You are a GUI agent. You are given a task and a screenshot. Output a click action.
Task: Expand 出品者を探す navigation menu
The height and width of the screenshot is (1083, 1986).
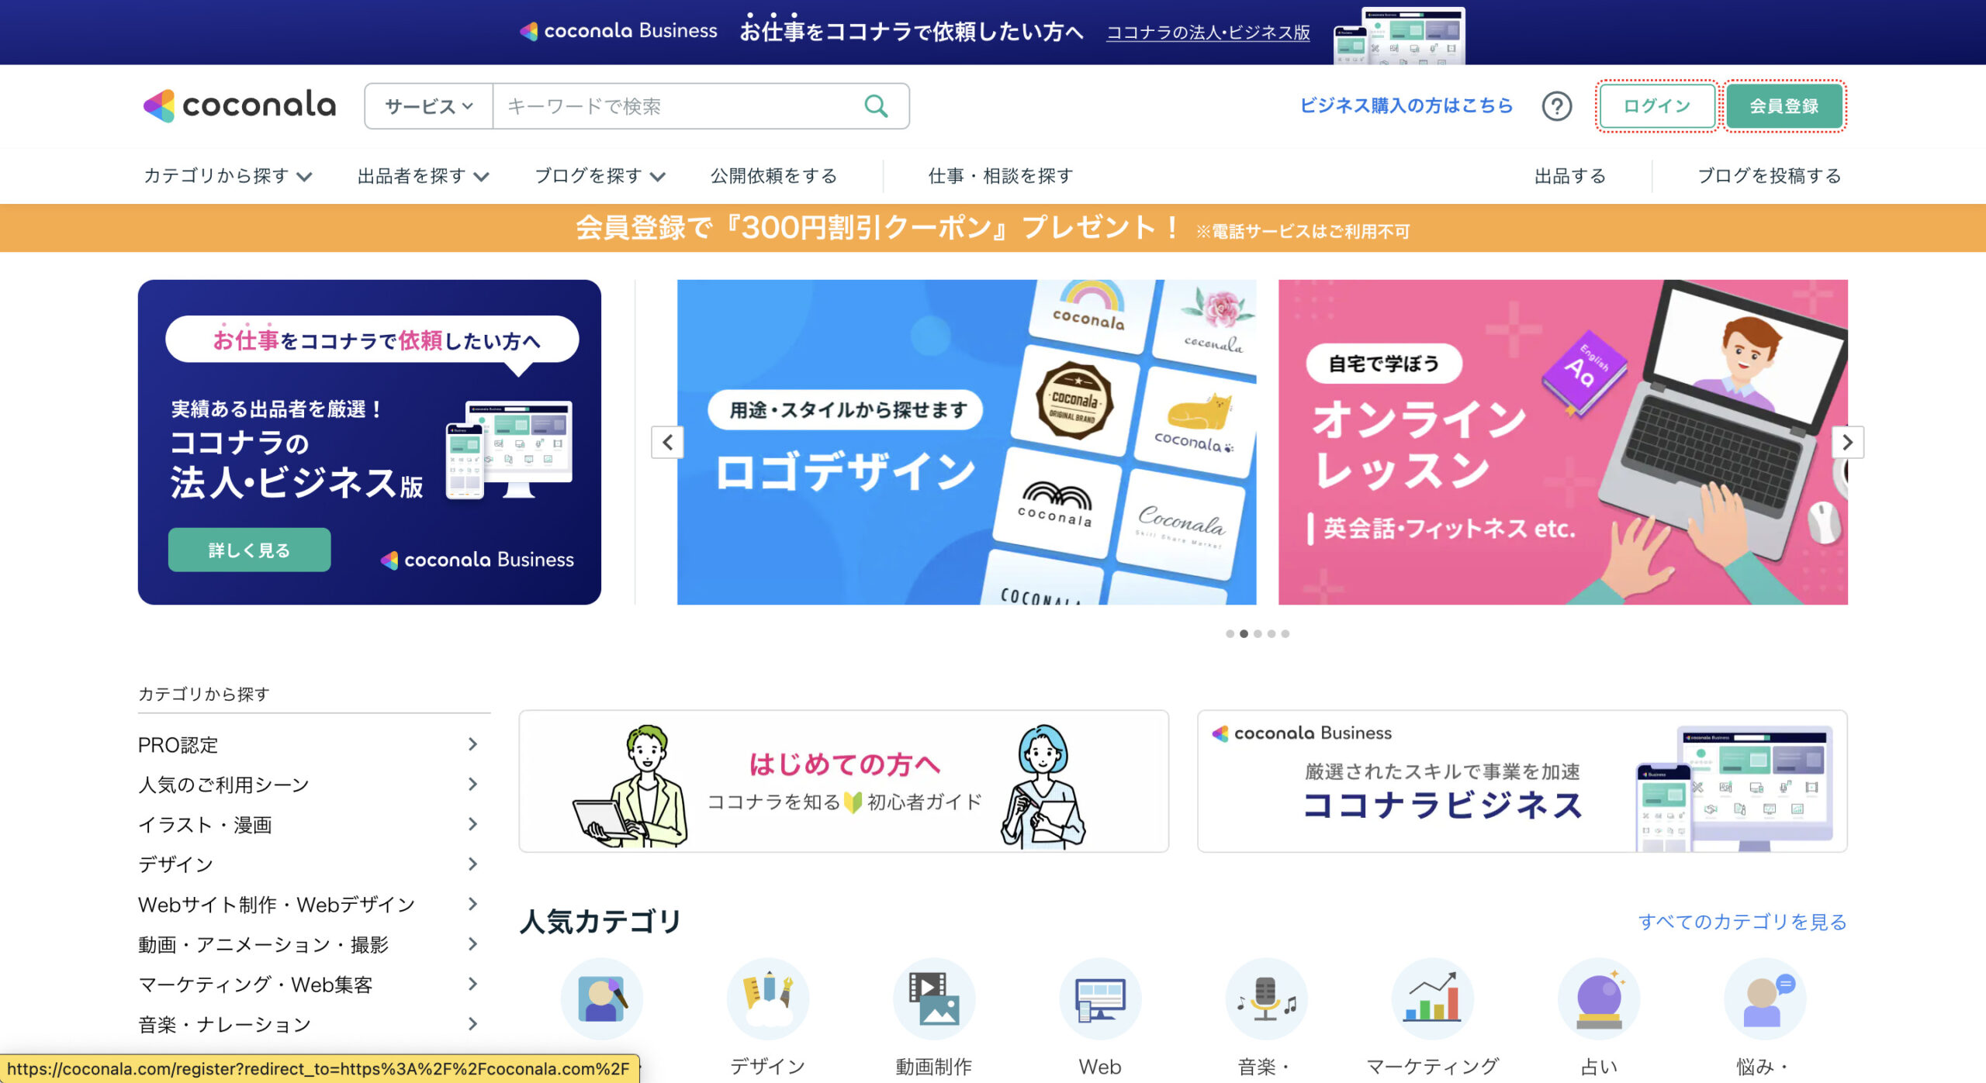[423, 176]
